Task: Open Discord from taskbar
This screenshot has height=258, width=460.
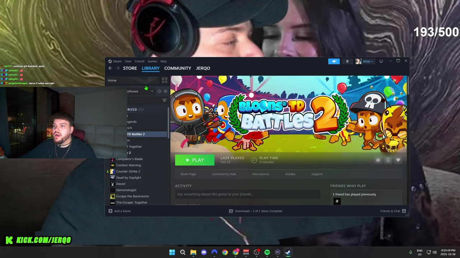Action: pyautogui.click(x=204, y=252)
